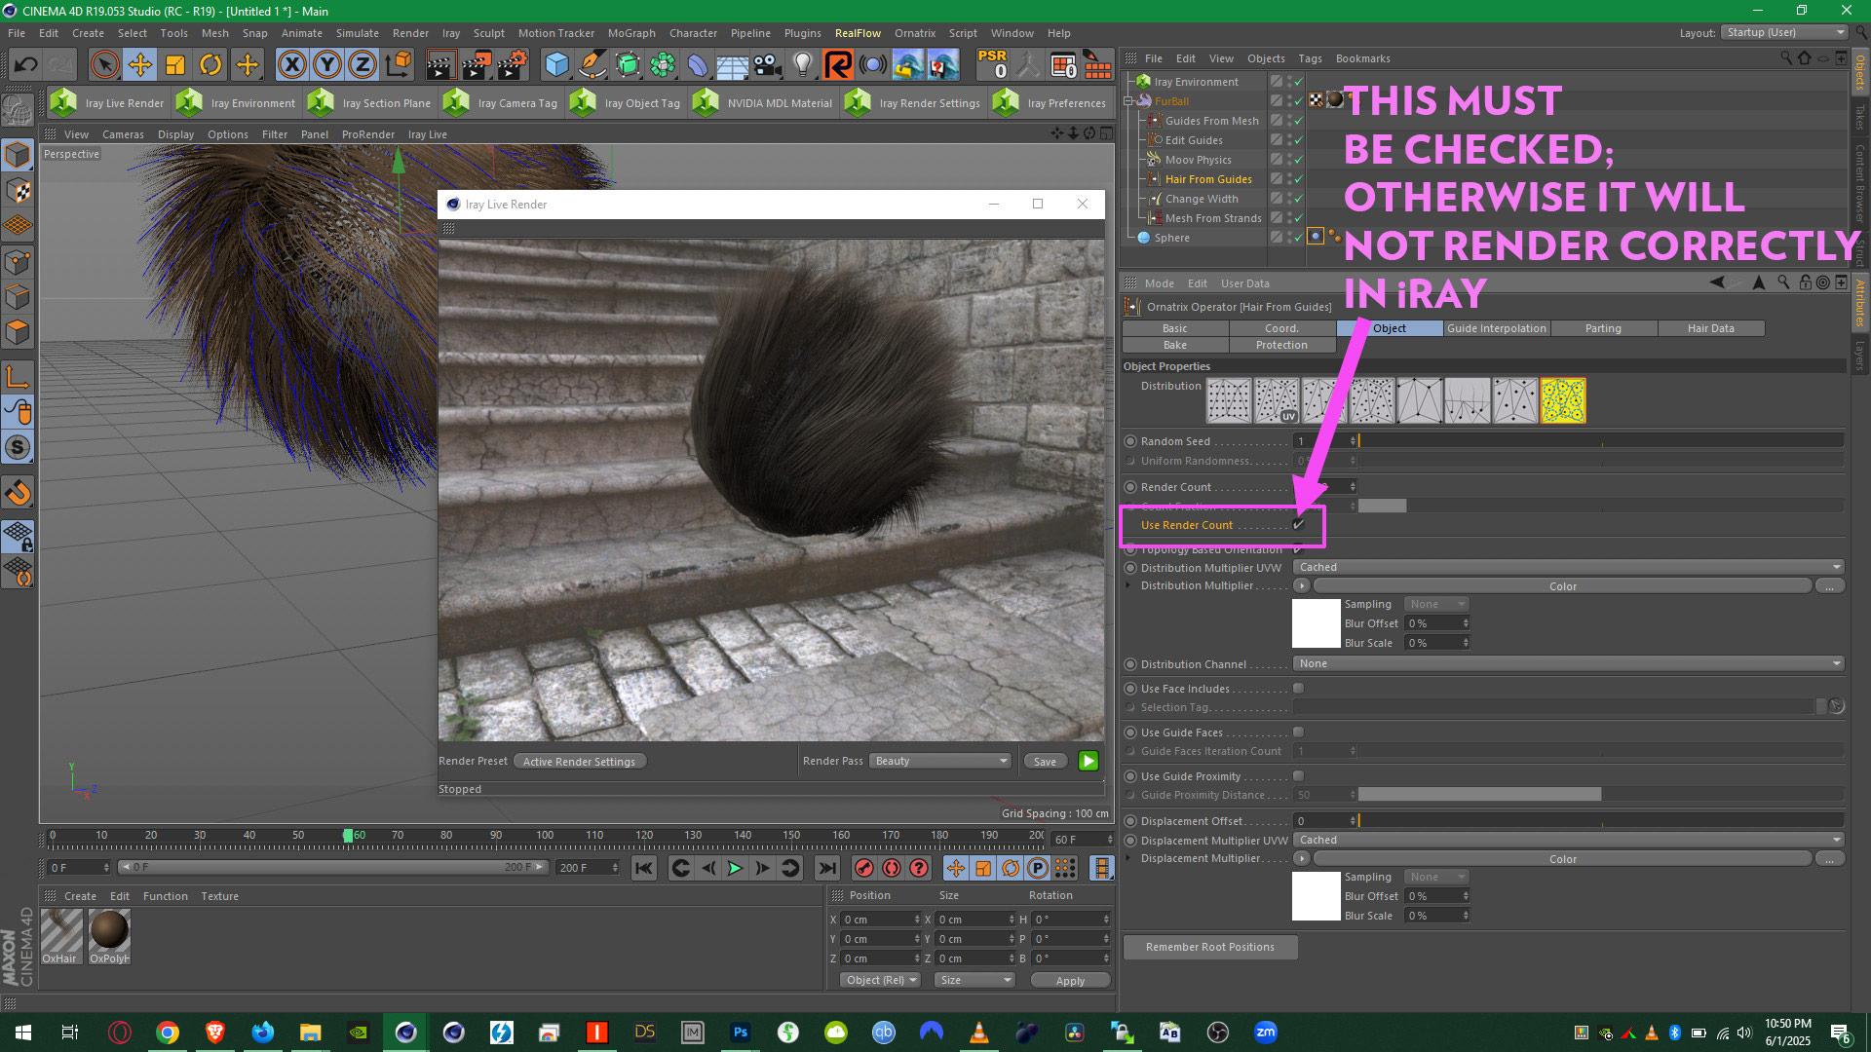Click the Remember Root Positions button
Screen dimensions: 1871x1052
click(x=1209, y=947)
